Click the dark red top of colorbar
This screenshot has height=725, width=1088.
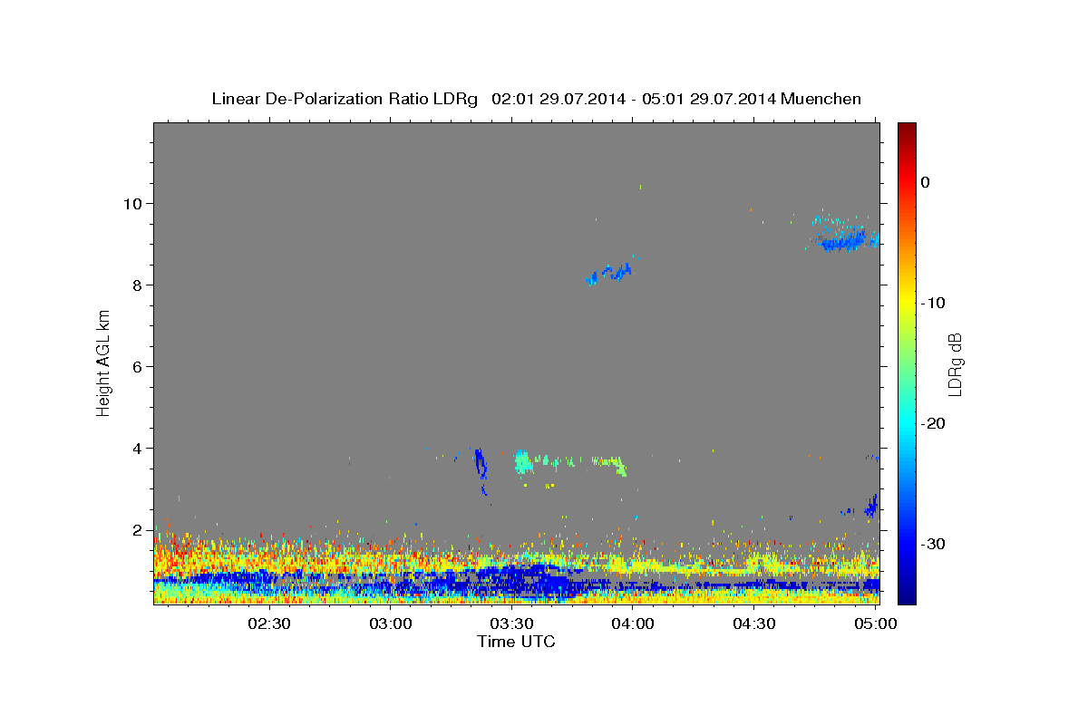[x=907, y=131]
